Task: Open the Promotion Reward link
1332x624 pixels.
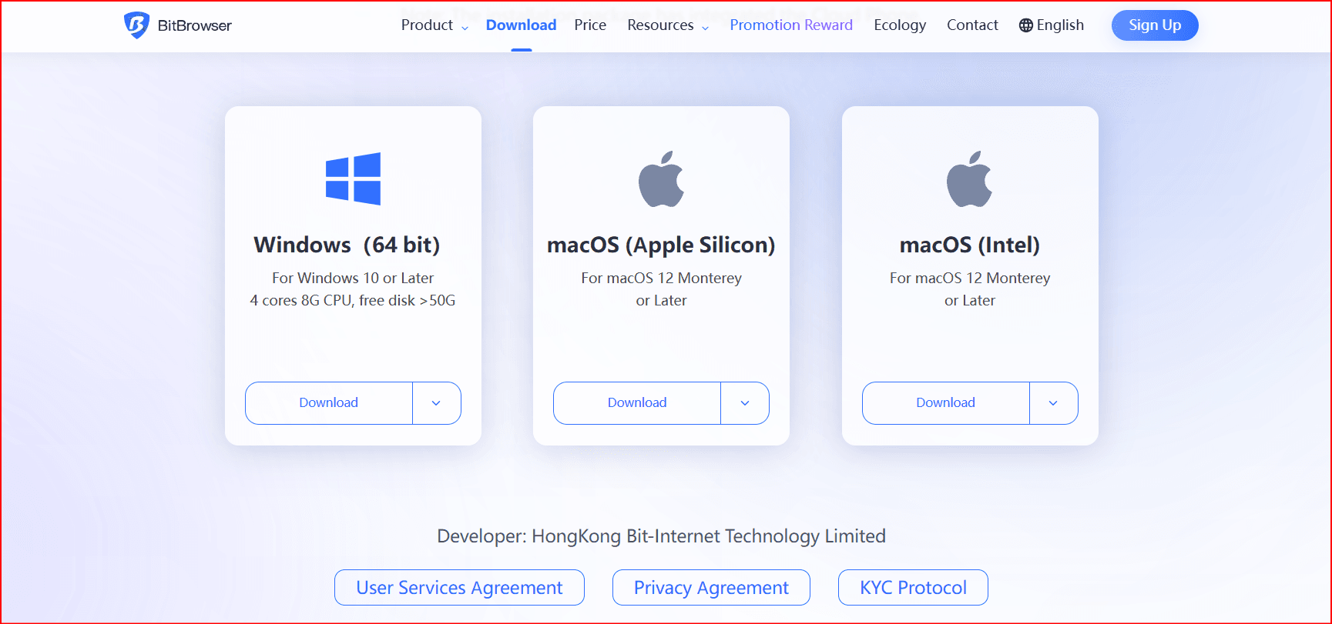Action: click(x=791, y=25)
